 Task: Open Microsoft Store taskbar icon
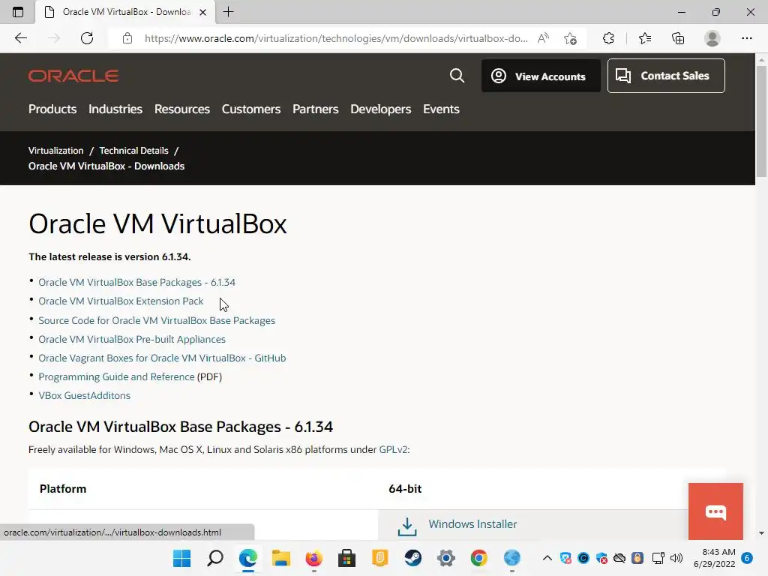click(x=346, y=558)
